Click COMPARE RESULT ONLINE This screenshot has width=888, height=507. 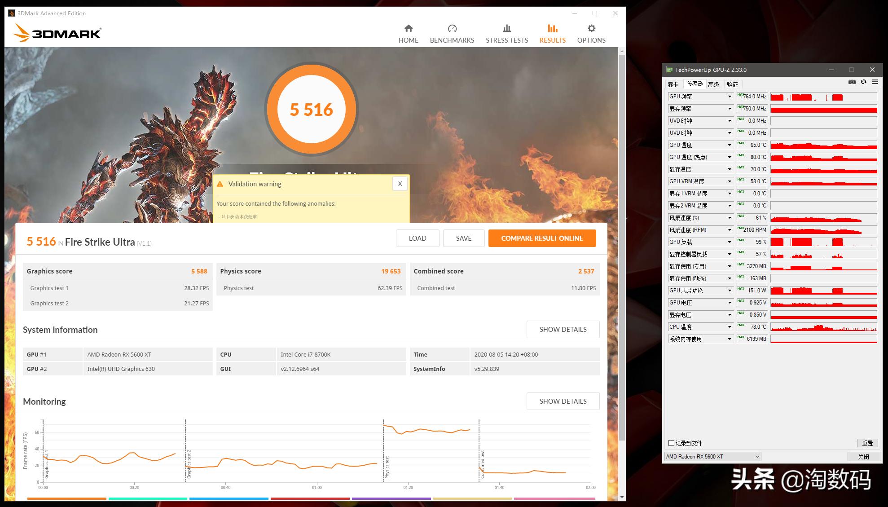click(542, 238)
